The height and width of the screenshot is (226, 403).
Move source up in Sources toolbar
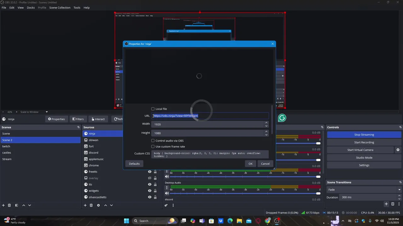105,205
